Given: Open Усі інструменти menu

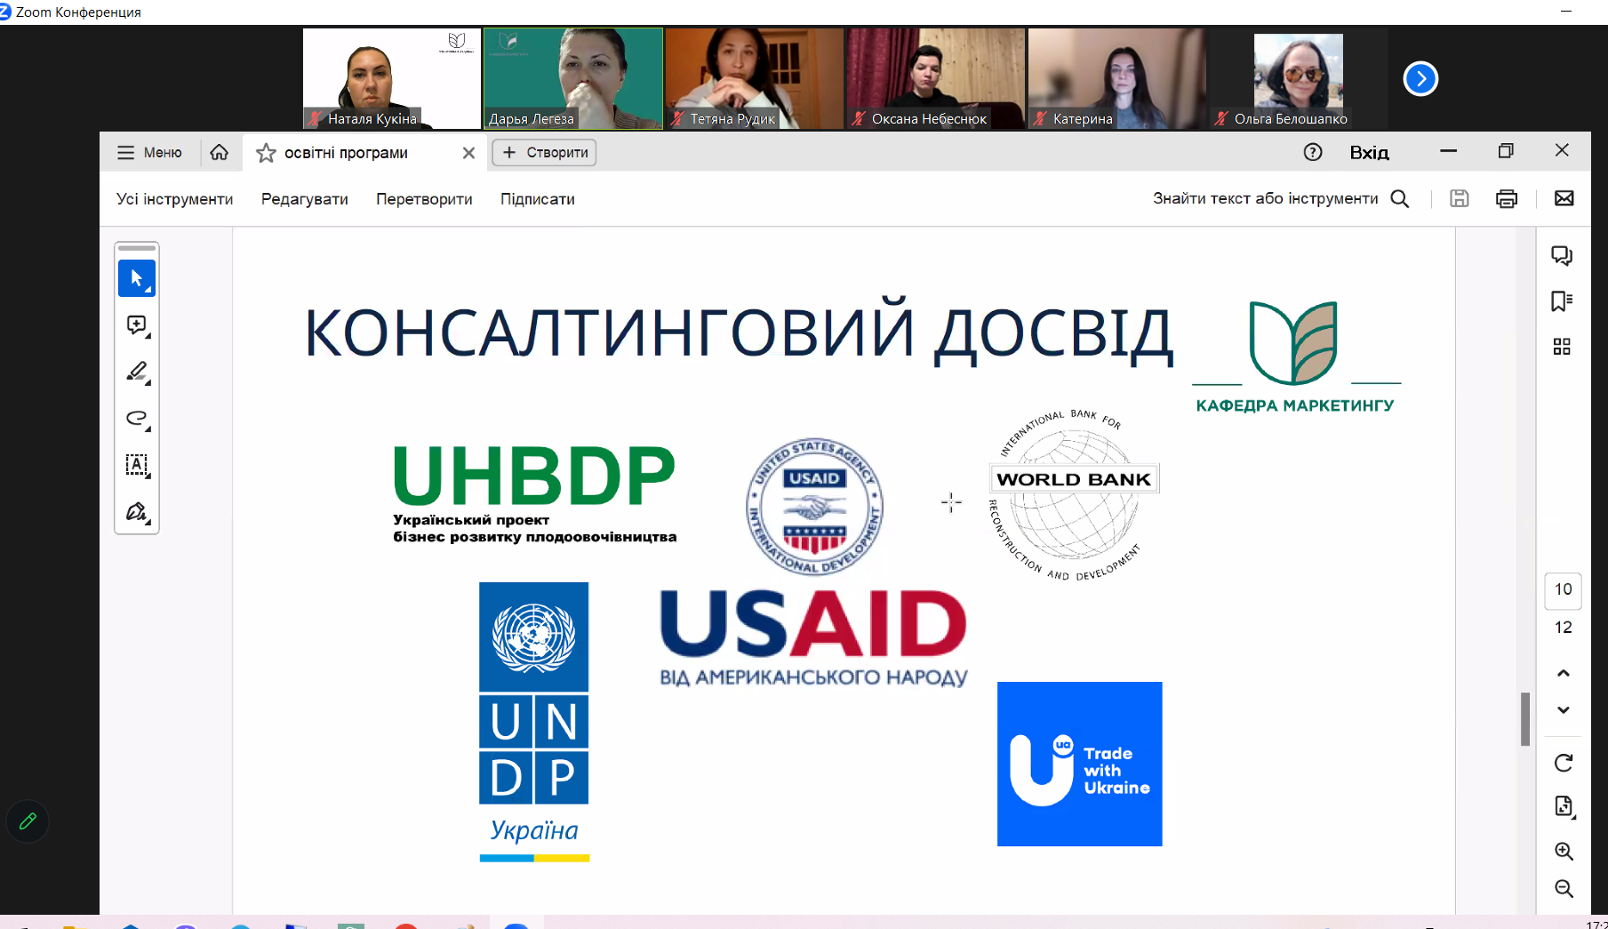Looking at the screenshot, I should pyautogui.click(x=174, y=199).
